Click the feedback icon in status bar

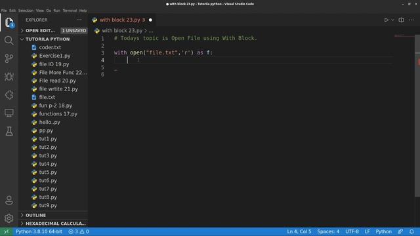tap(400, 231)
